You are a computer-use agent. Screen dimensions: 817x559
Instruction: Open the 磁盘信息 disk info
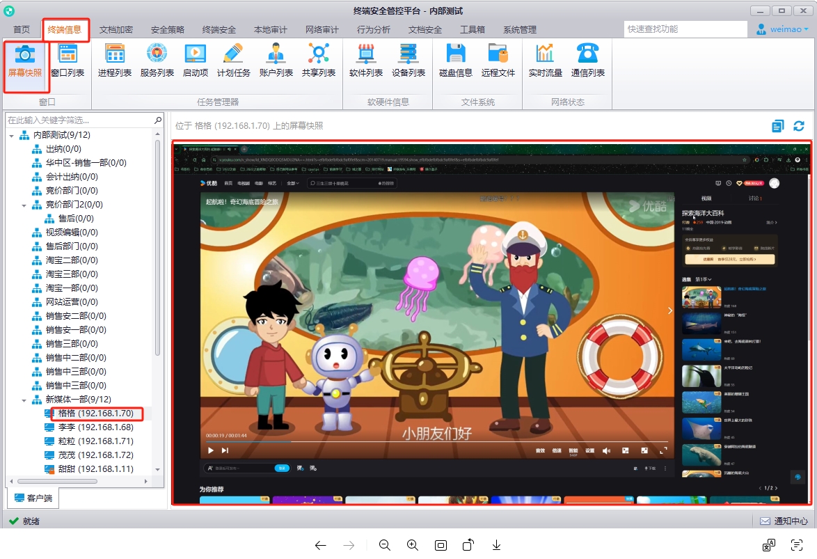point(455,61)
